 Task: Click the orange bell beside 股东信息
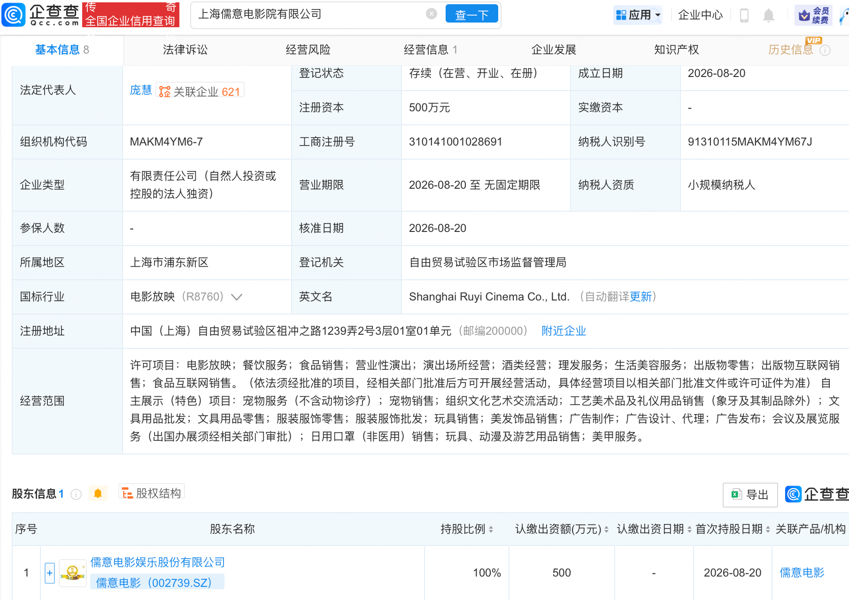(98, 493)
